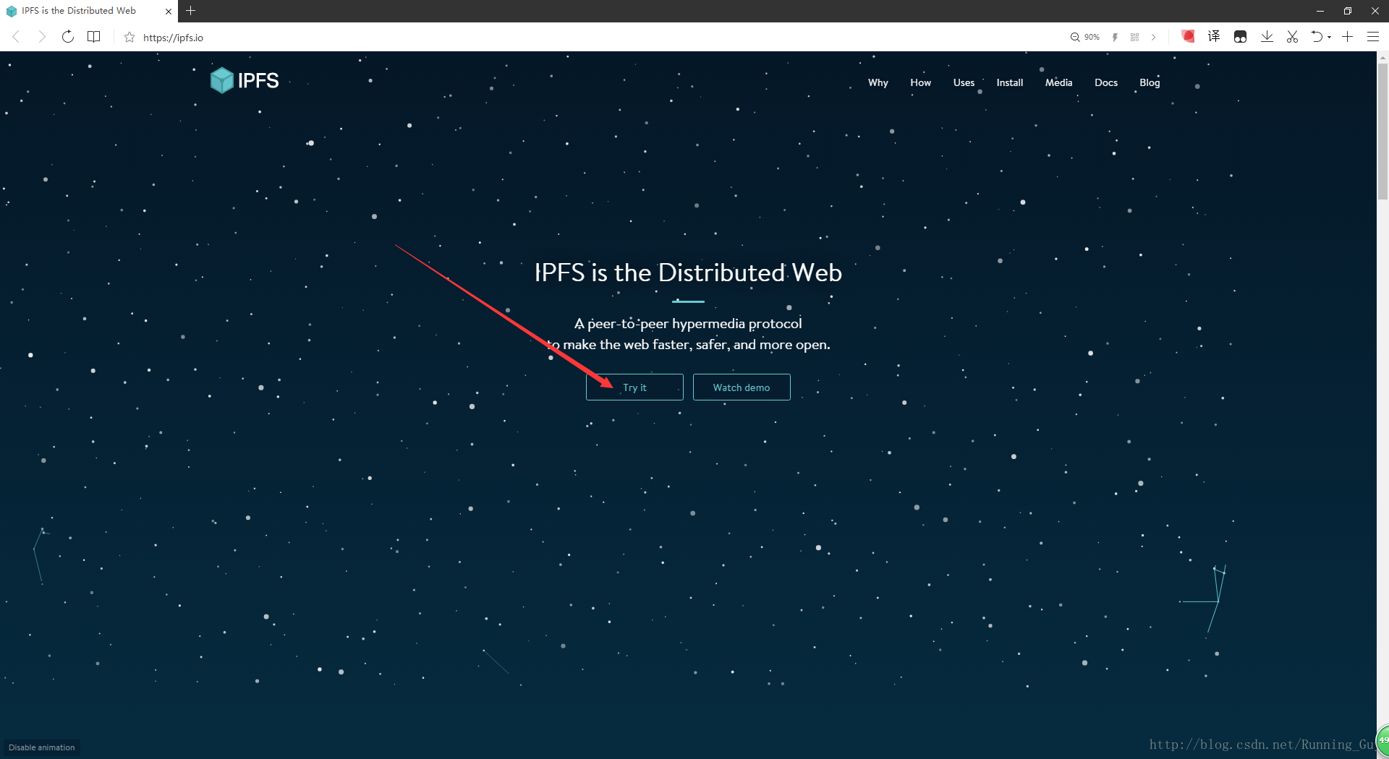Minimize the browser window
This screenshot has width=1389, height=759.
1320,11
